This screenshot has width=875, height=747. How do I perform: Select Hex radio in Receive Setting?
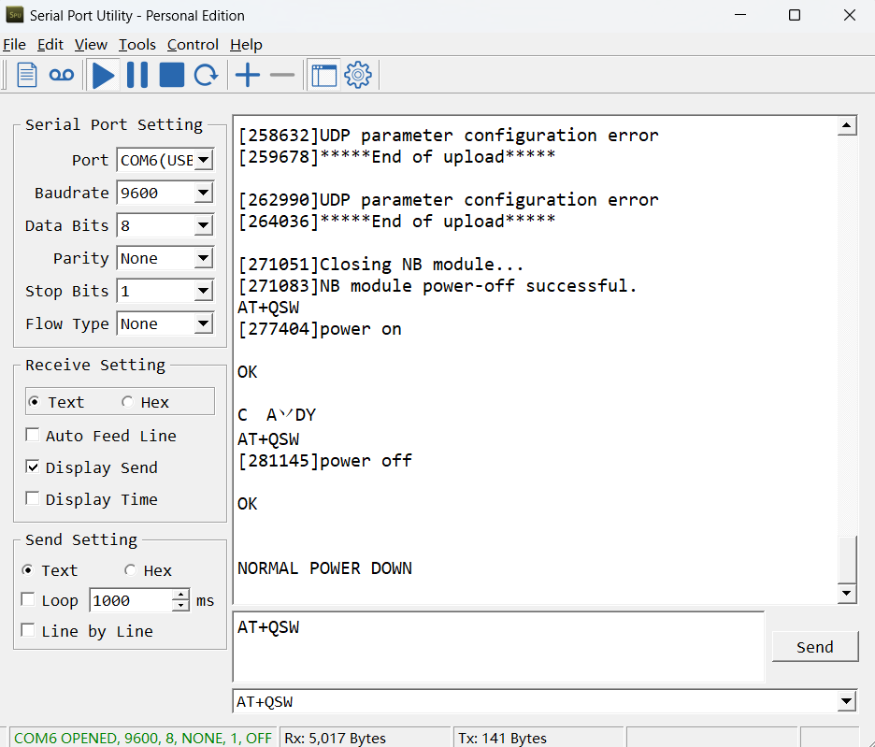coord(128,402)
